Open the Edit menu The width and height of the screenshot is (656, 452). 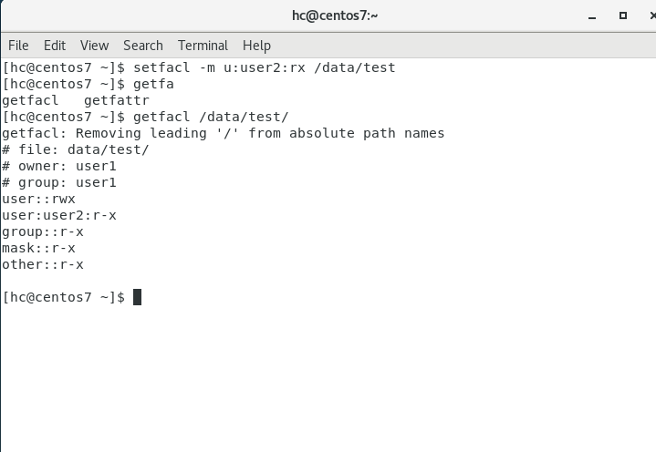pyautogui.click(x=55, y=46)
